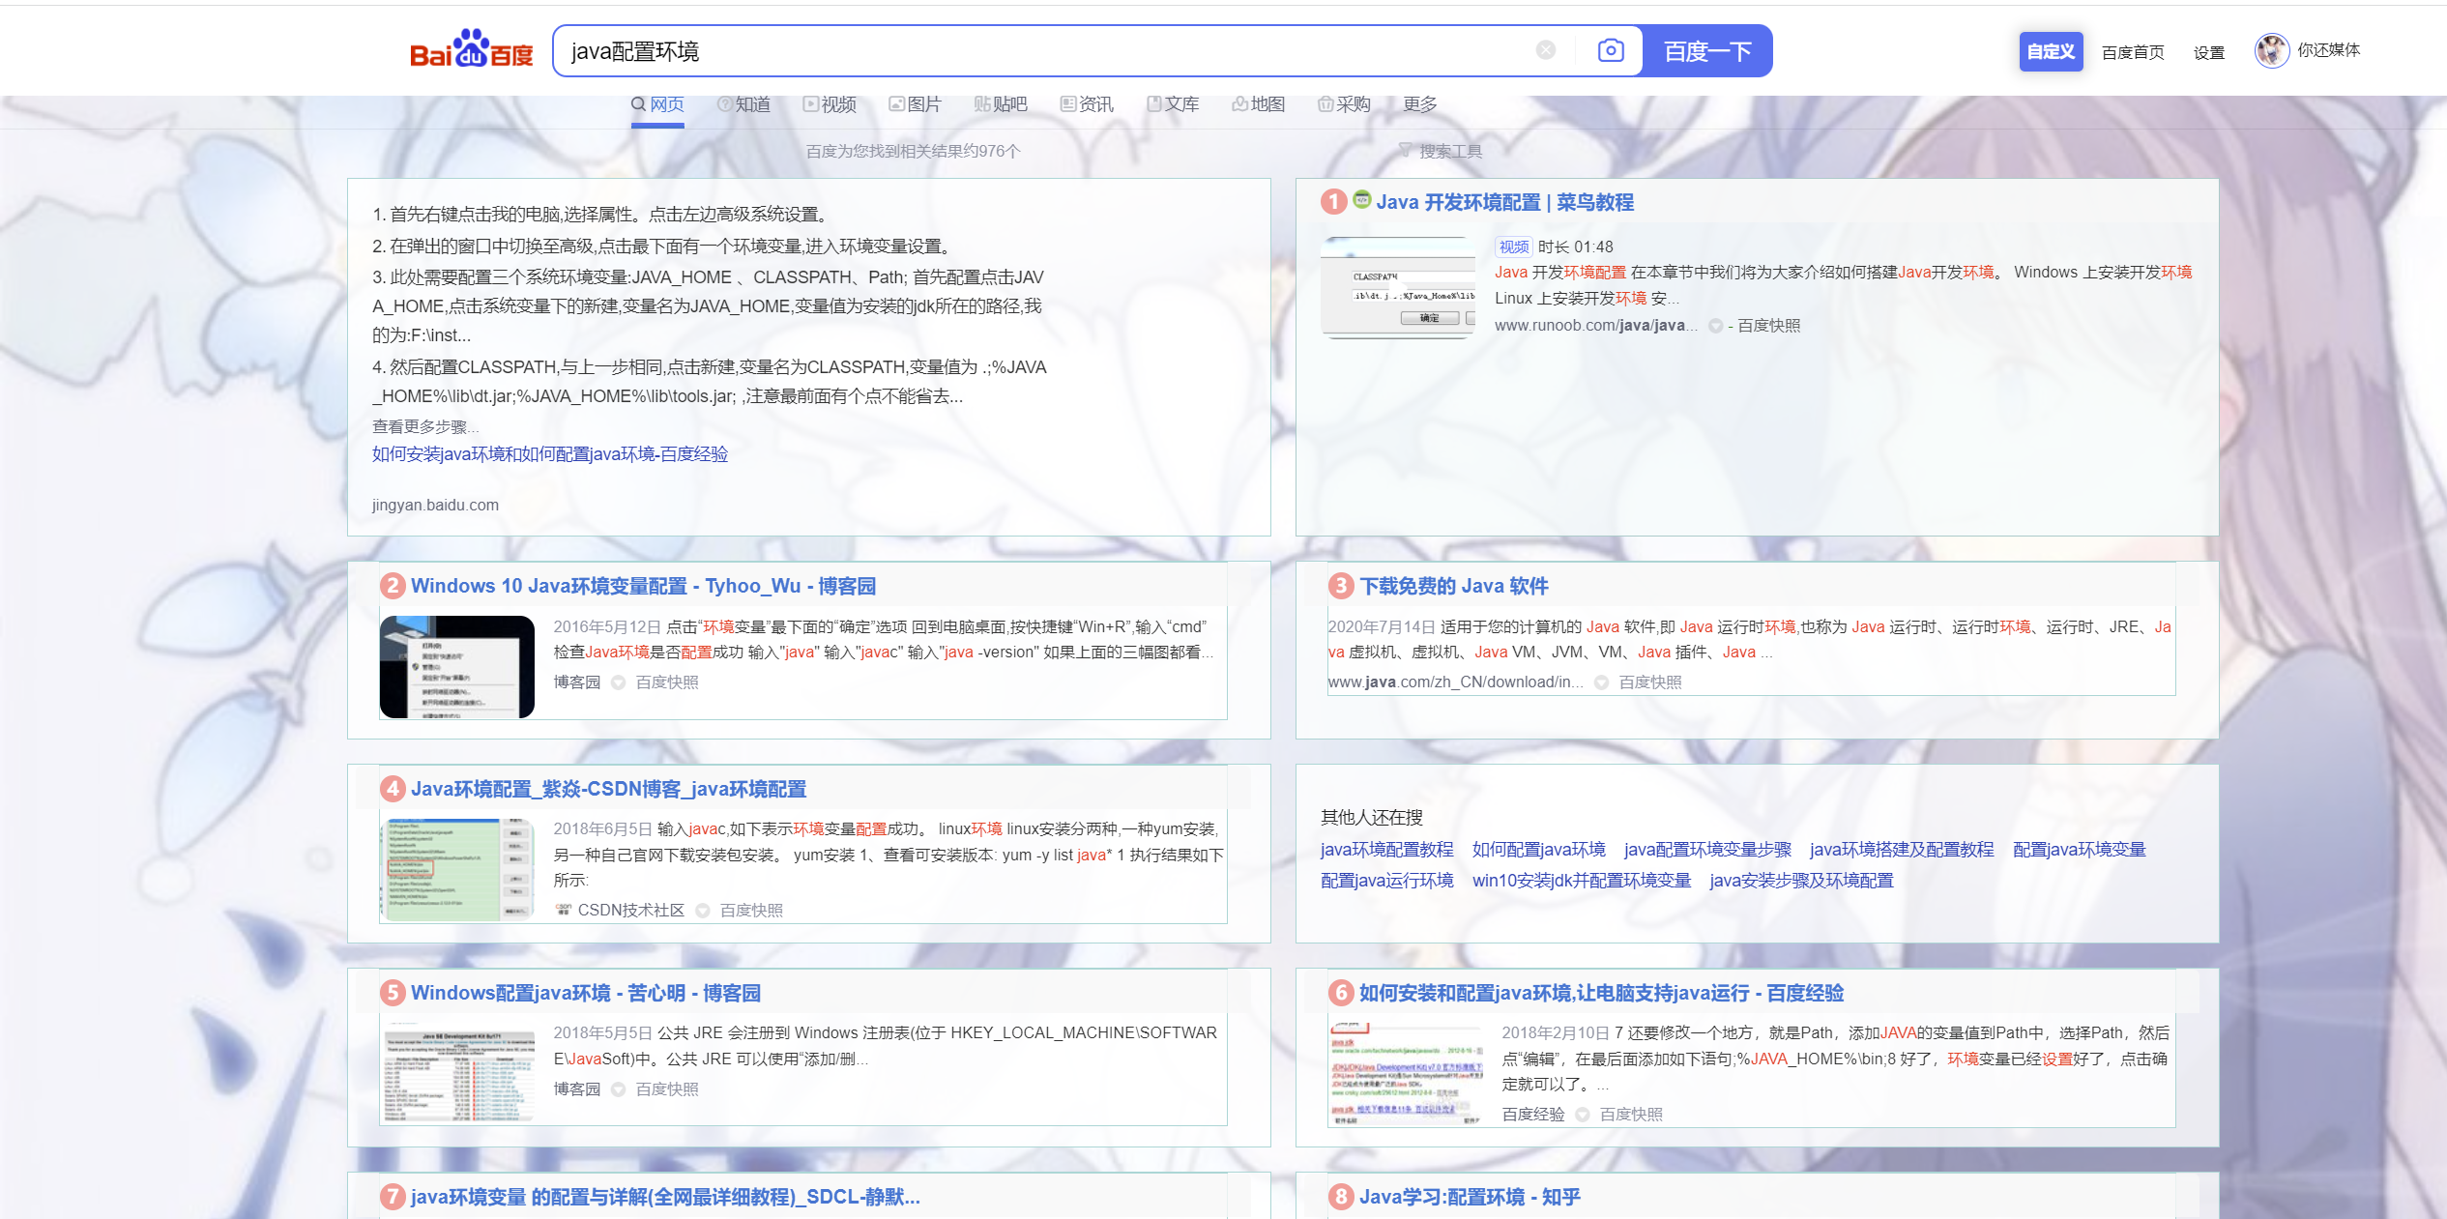
Task: Switch to the 知道 search tab
Action: pyautogui.click(x=743, y=104)
